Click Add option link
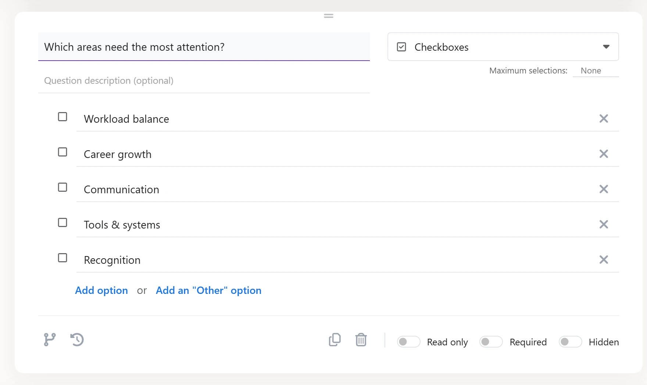Viewport: 647px width, 385px height. click(x=101, y=290)
